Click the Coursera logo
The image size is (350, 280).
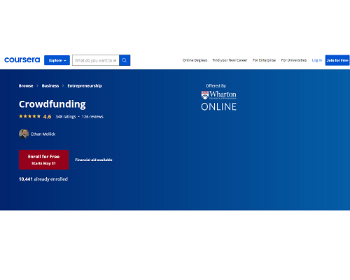(x=22, y=60)
